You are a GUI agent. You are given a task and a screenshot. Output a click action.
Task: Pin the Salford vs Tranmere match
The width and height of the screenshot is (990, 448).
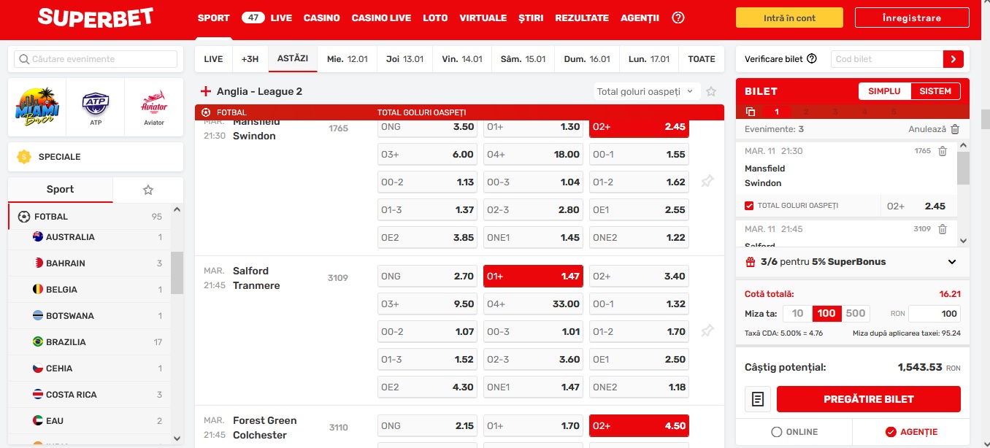coord(707,331)
